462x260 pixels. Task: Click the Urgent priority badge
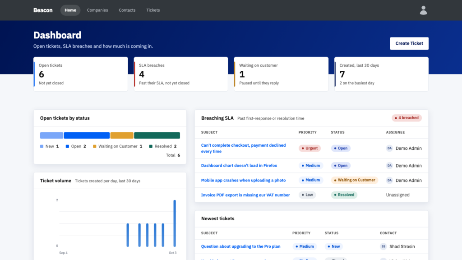click(x=310, y=148)
